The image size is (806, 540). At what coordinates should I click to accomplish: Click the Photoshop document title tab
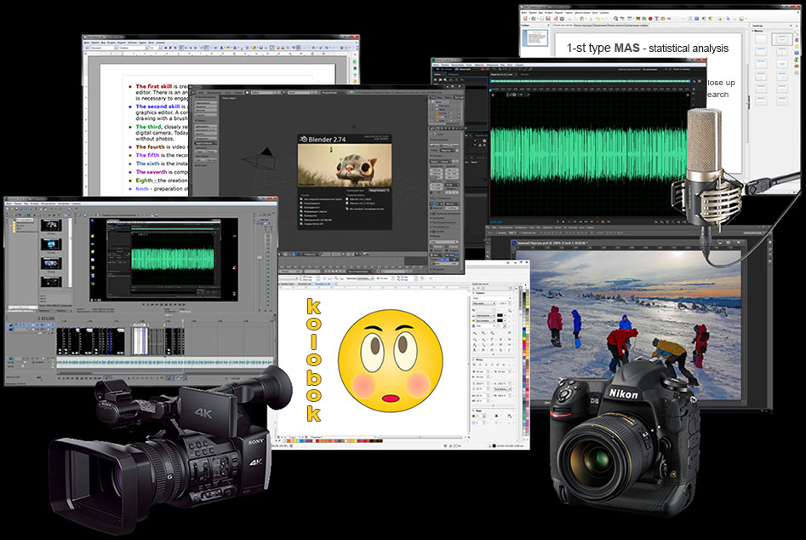point(552,243)
